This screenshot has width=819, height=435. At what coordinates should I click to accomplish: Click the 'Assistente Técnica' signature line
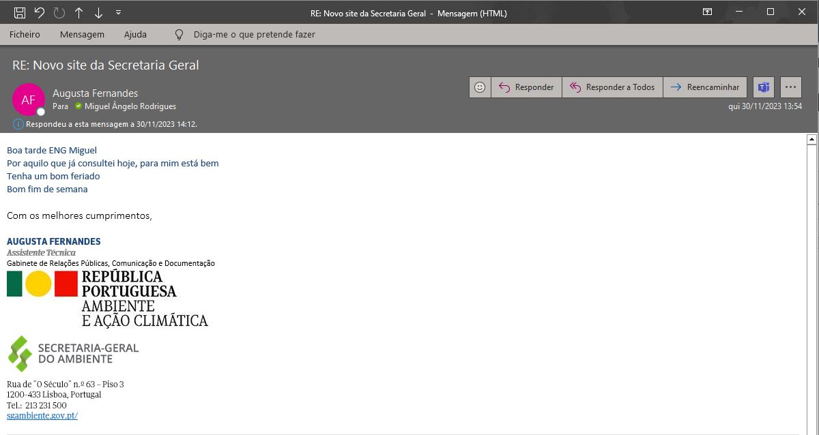pyautogui.click(x=41, y=252)
